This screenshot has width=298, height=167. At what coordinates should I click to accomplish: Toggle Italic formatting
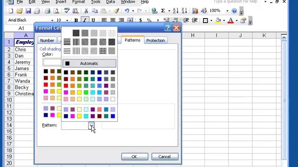tap(85, 20)
